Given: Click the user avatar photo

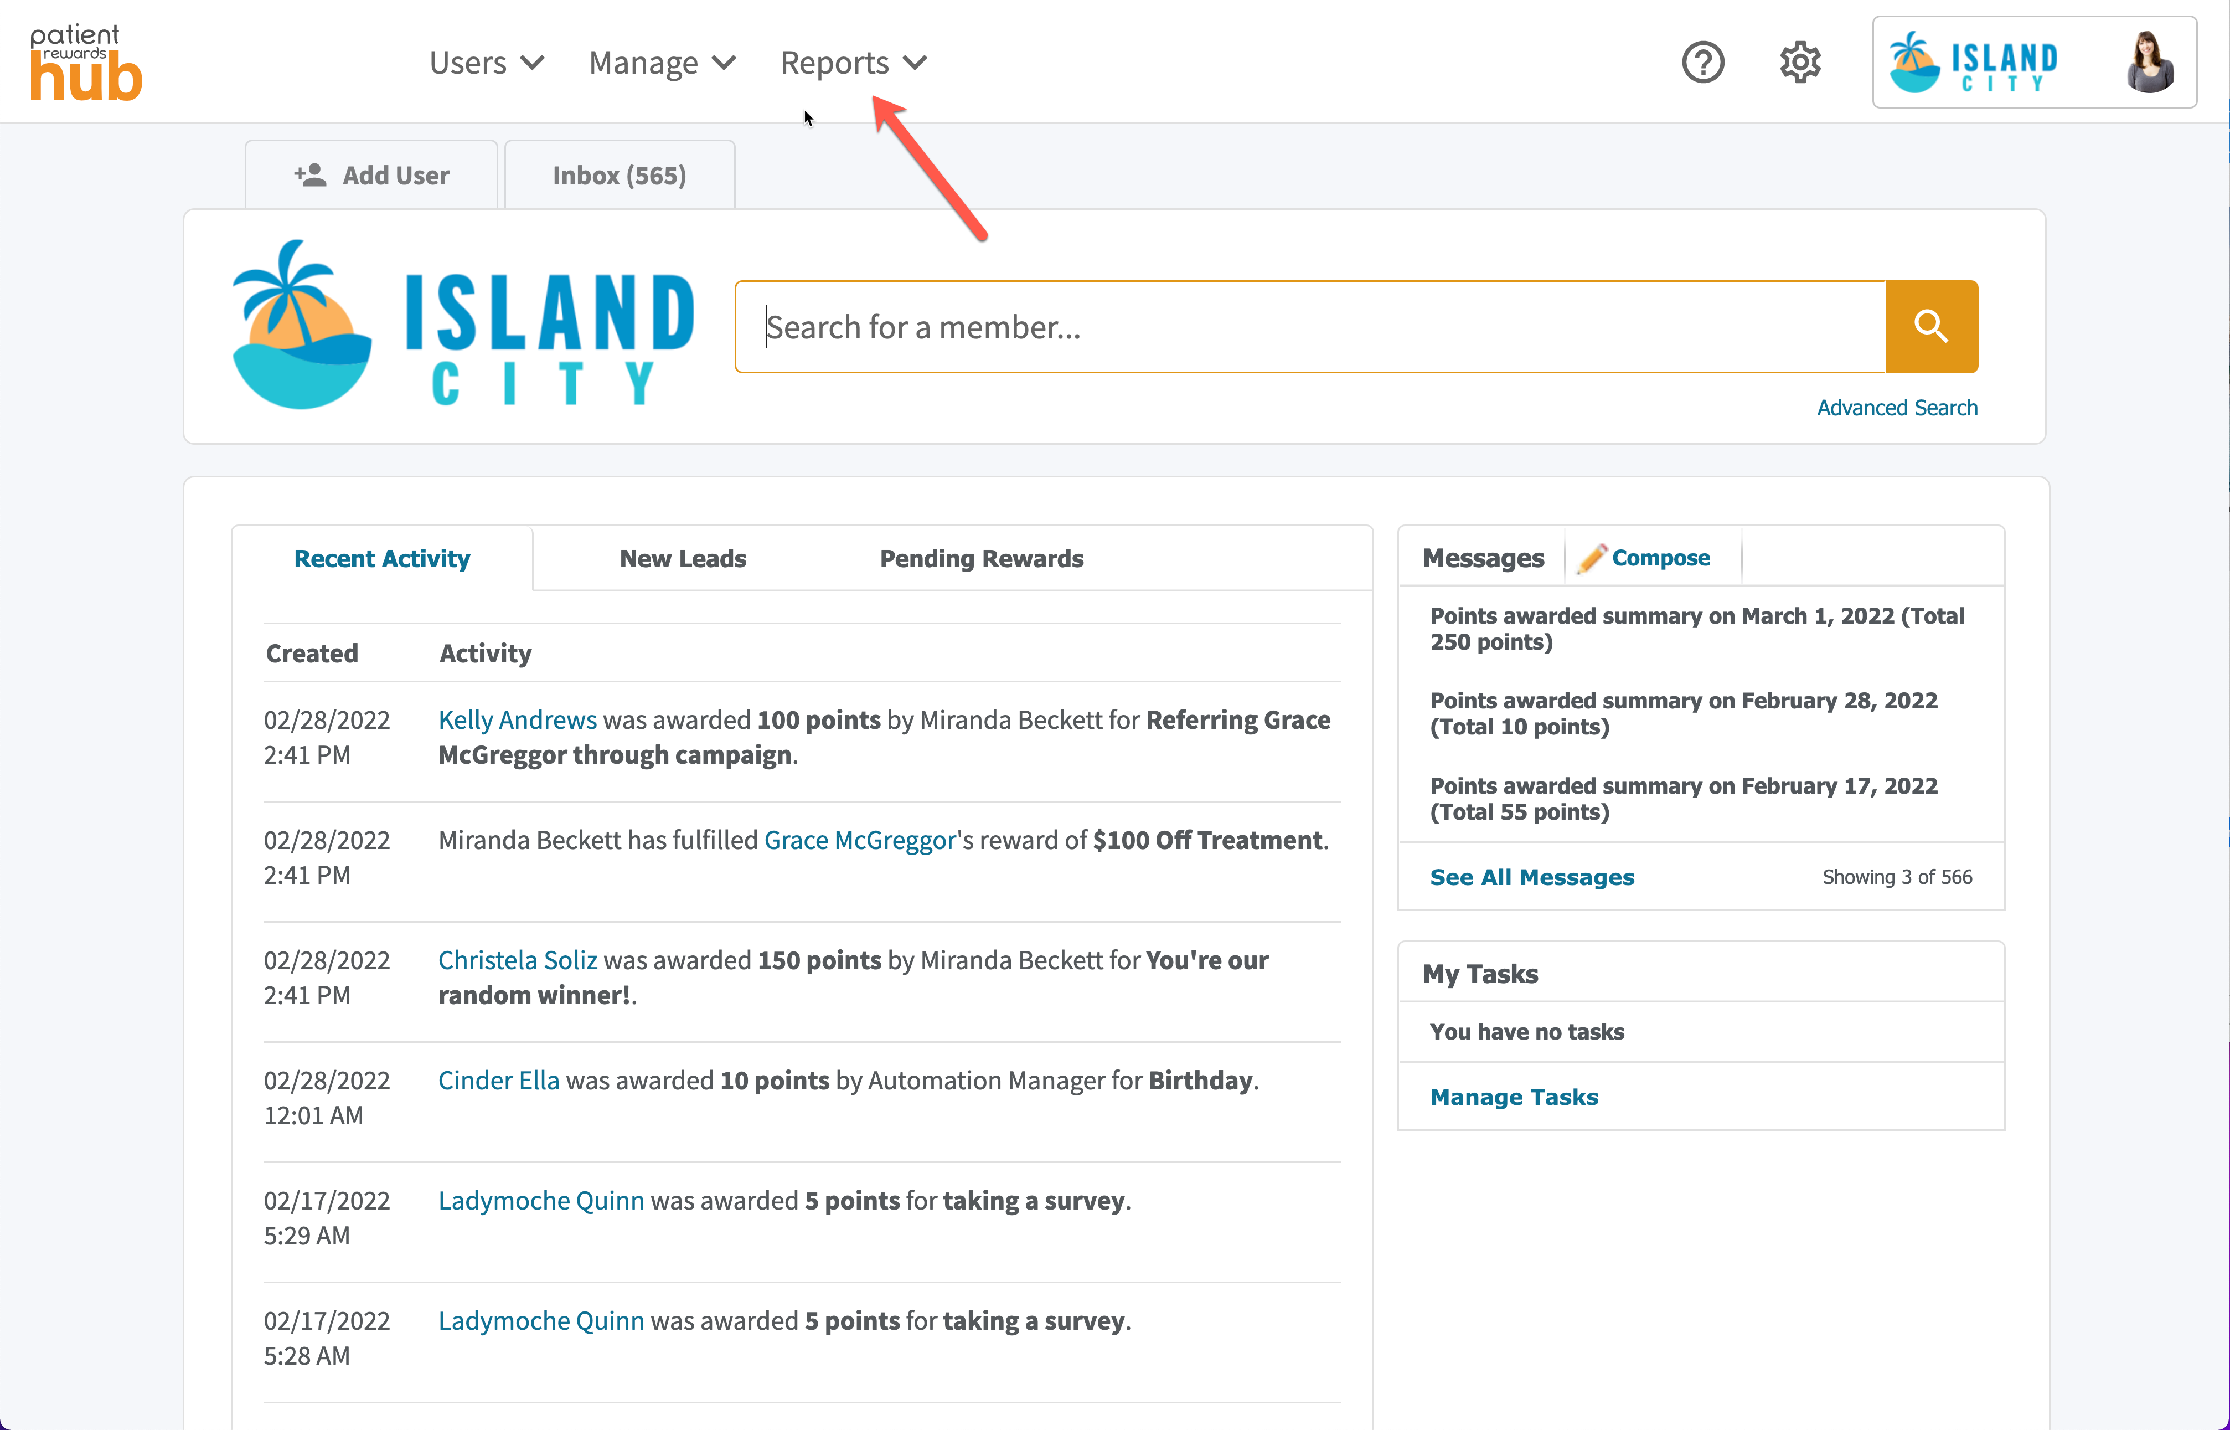Looking at the screenshot, I should (2149, 62).
